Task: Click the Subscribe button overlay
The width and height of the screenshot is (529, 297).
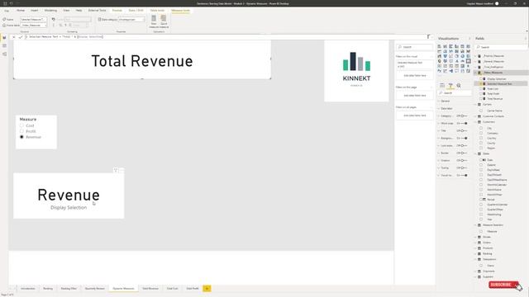Action: pos(503,285)
